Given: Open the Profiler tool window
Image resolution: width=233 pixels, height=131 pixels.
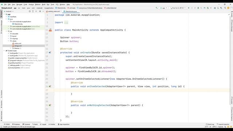Looking at the screenshot, I should pyautogui.click(x=52, y=124).
